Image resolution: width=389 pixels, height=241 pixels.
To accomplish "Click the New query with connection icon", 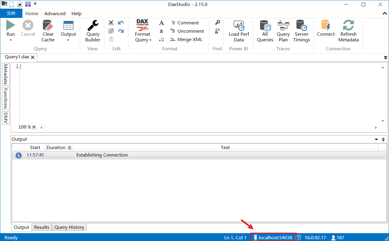I will coord(19,4).
